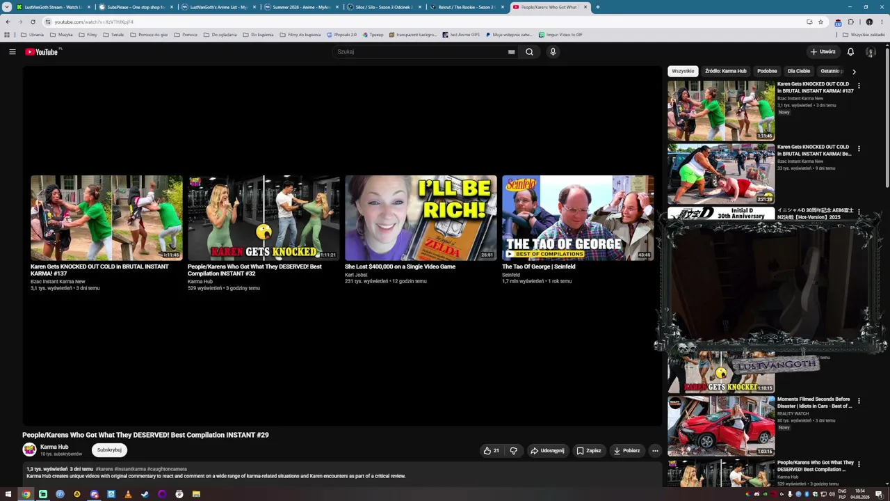Open options for Moments Filmed Seconds Before Disaster
Image resolution: width=890 pixels, height=501 pixels.
[859, 401]
